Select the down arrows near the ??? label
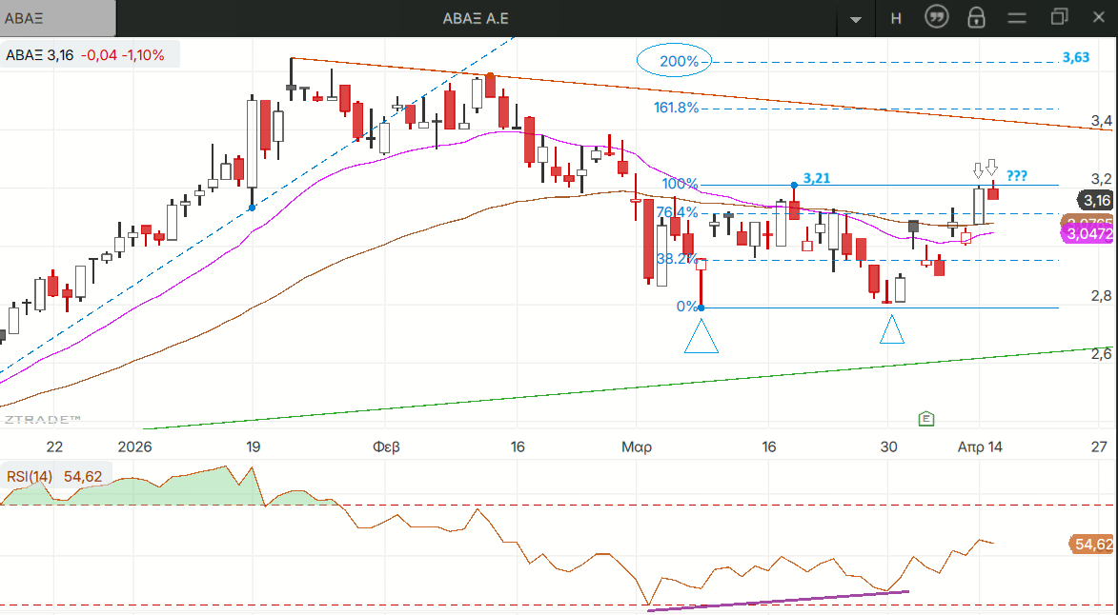Screen dimensions: 1118x615 coord(985,169)
